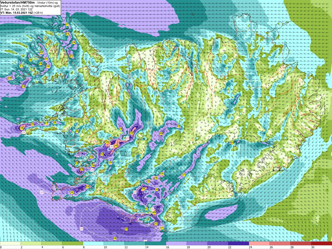Click the 'hviður > 25 m/s (hvítt)' legend description line
This screenshot has width=332, height=249.
(x=30, y=6)
